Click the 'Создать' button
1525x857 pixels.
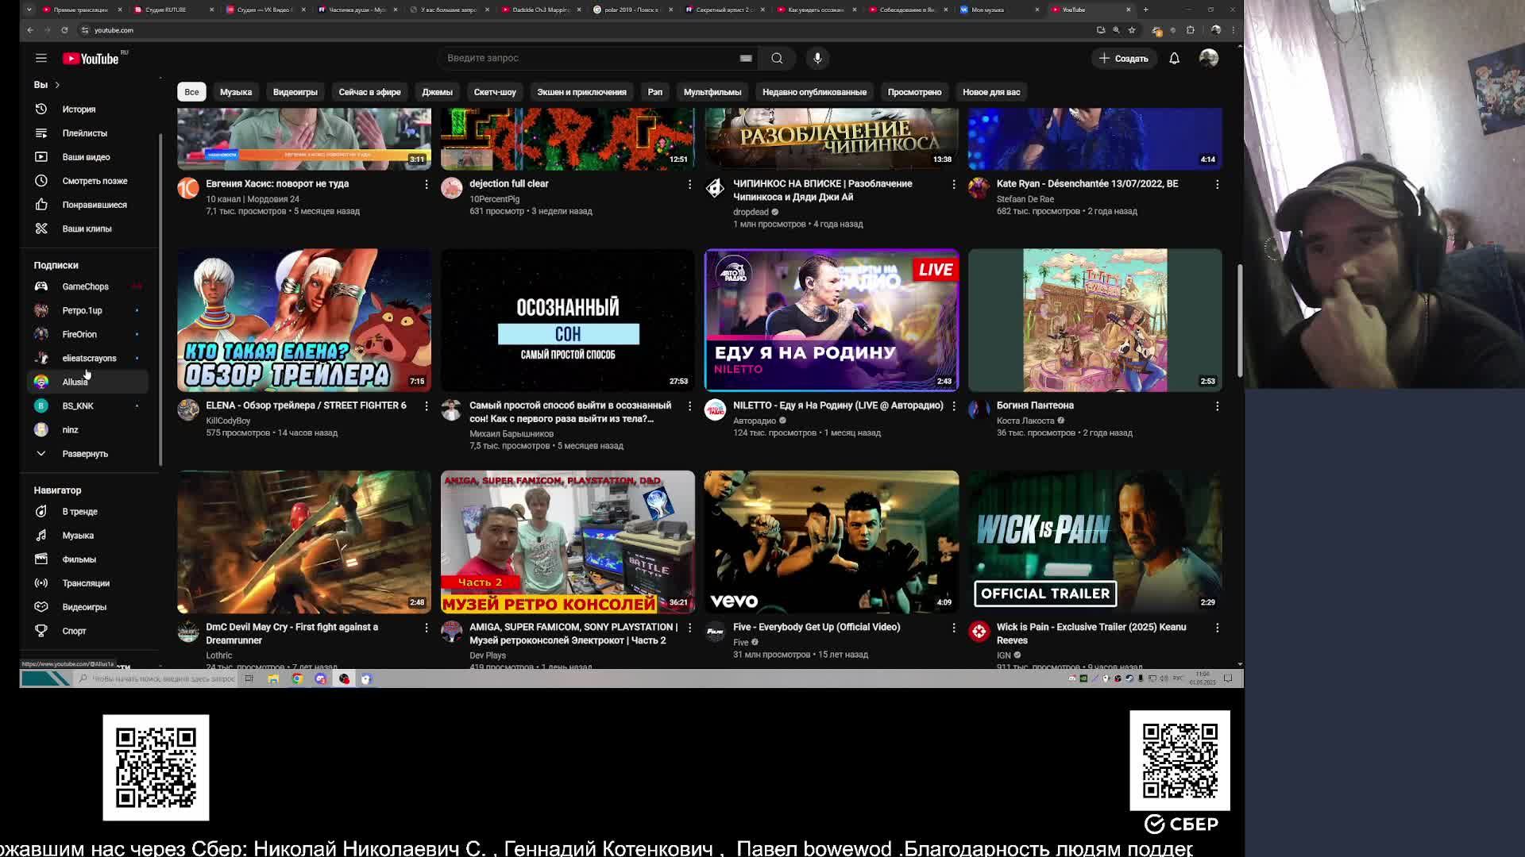coord(1123,58)
